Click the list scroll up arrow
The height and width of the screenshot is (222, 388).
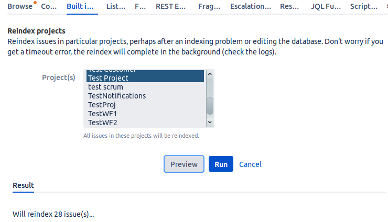210,74
